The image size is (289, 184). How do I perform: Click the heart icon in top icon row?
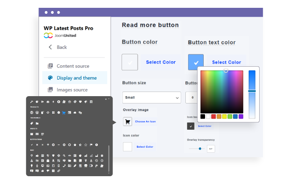80,101
